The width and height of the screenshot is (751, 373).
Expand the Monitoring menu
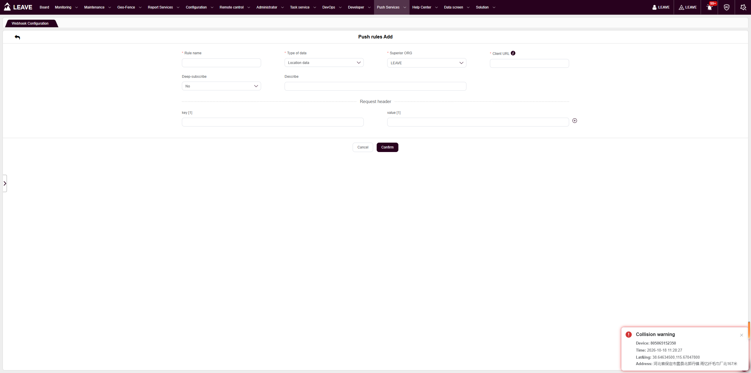(66, 7)
